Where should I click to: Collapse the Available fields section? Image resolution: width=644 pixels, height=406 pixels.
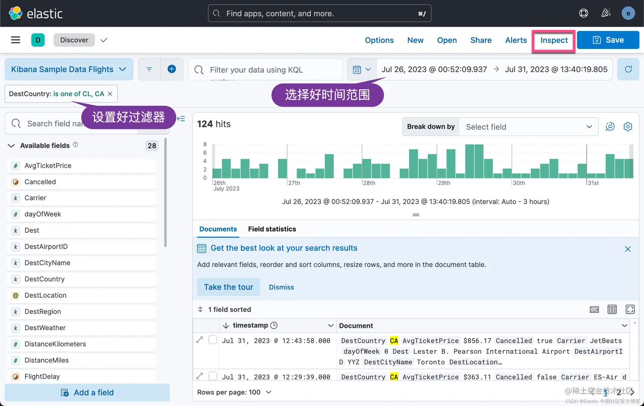coord(11,146)
